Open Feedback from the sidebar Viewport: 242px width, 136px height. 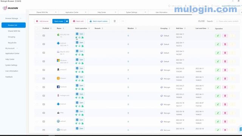[x=9, y=77]
